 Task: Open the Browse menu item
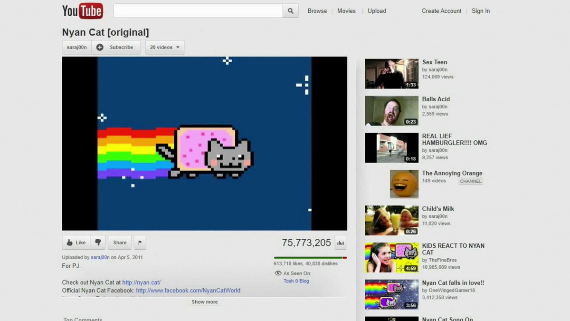[x=317, y=11]
